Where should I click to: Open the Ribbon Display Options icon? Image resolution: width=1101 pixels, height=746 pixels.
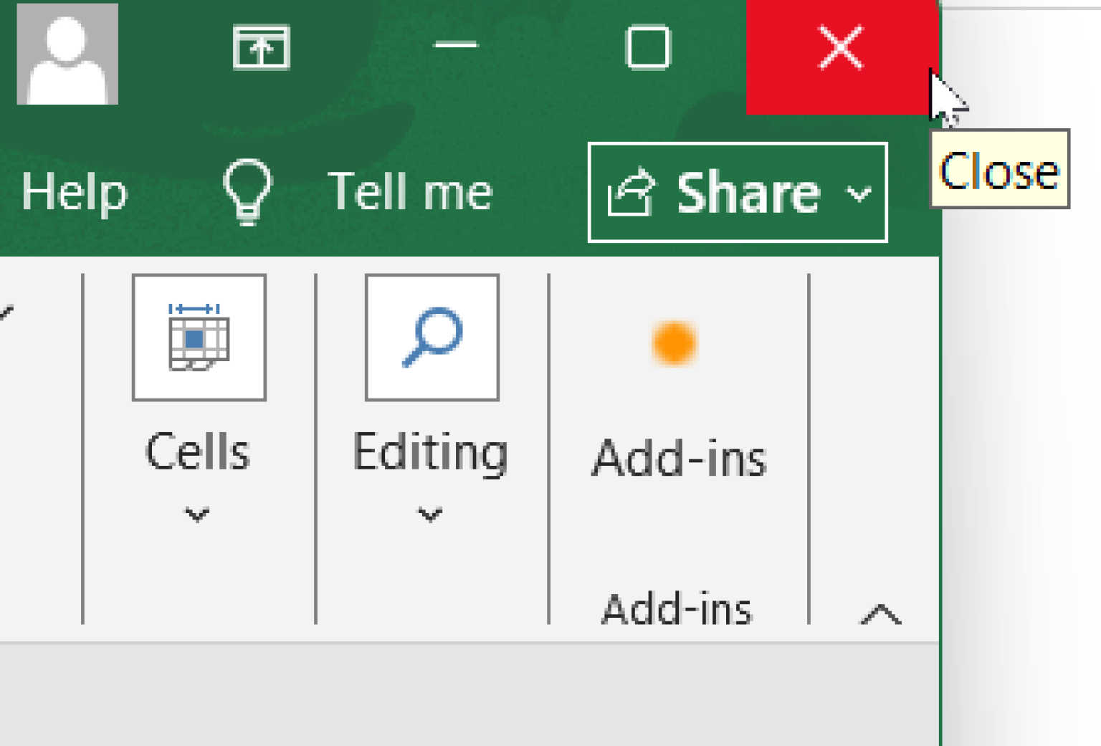[x=261, y=48]
